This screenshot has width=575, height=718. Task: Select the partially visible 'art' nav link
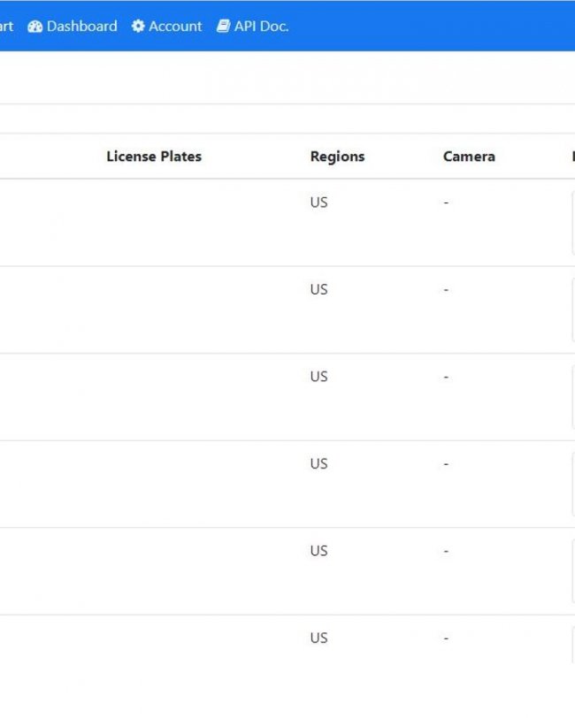coord(6,27)
